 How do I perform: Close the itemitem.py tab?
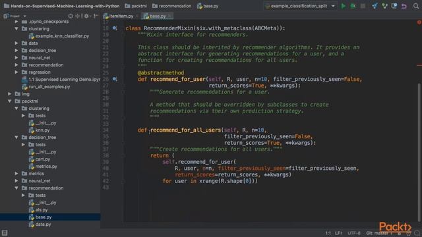point(137,16)
